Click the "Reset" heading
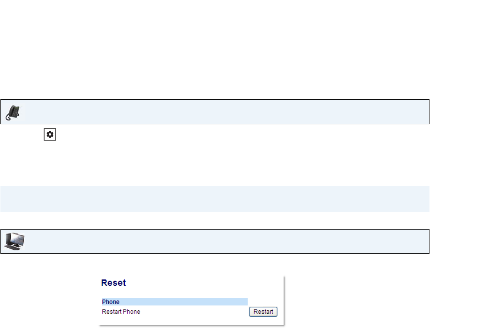Image resolution: width=483 pixels, height=328 pixels. coord(114,283)
